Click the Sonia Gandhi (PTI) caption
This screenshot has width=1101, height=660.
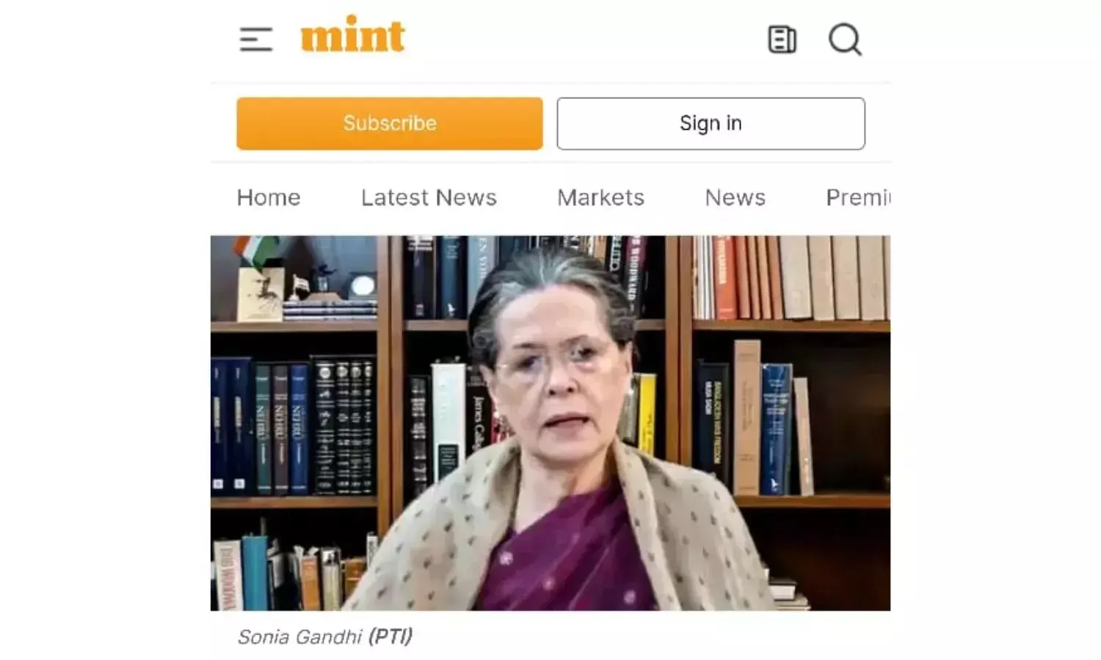(324, 637)
